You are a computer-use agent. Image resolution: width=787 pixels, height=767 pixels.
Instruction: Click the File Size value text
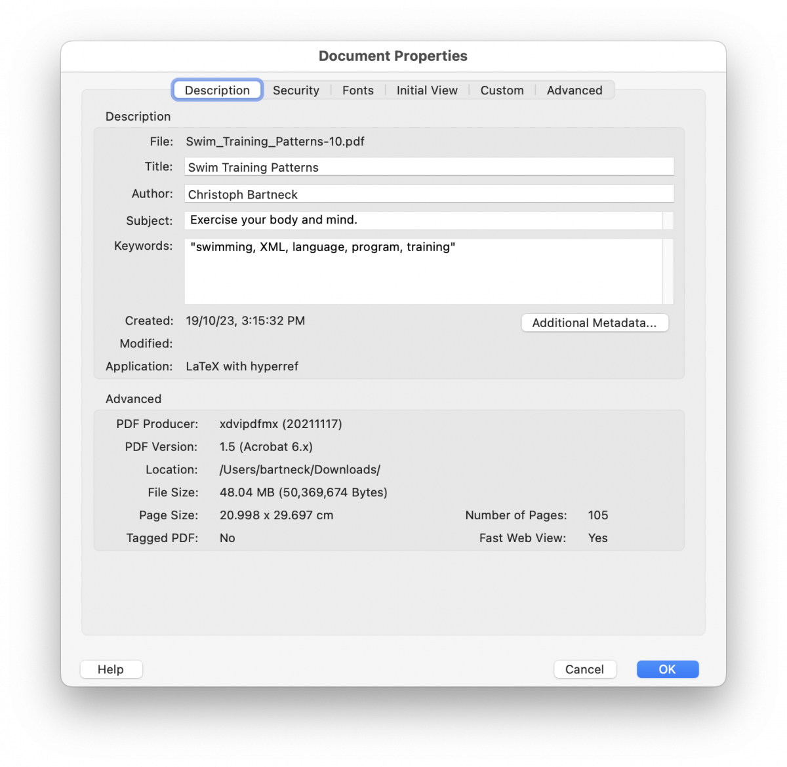(303, 492)
